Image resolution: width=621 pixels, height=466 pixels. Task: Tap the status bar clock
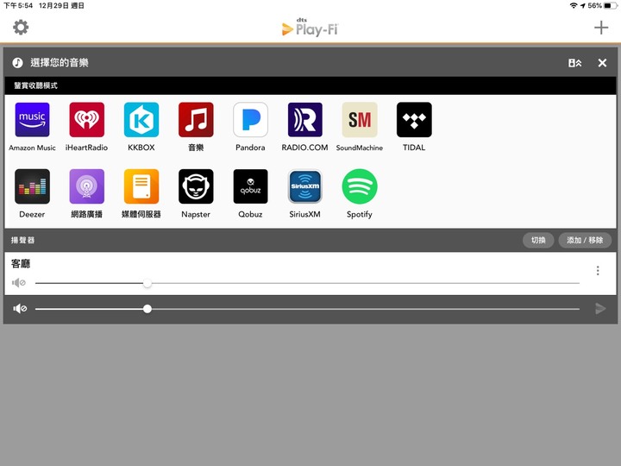(x=18, y=5)
